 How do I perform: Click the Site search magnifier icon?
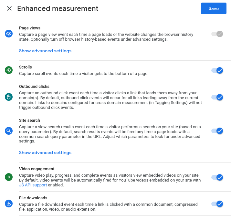tap(9, 131)
